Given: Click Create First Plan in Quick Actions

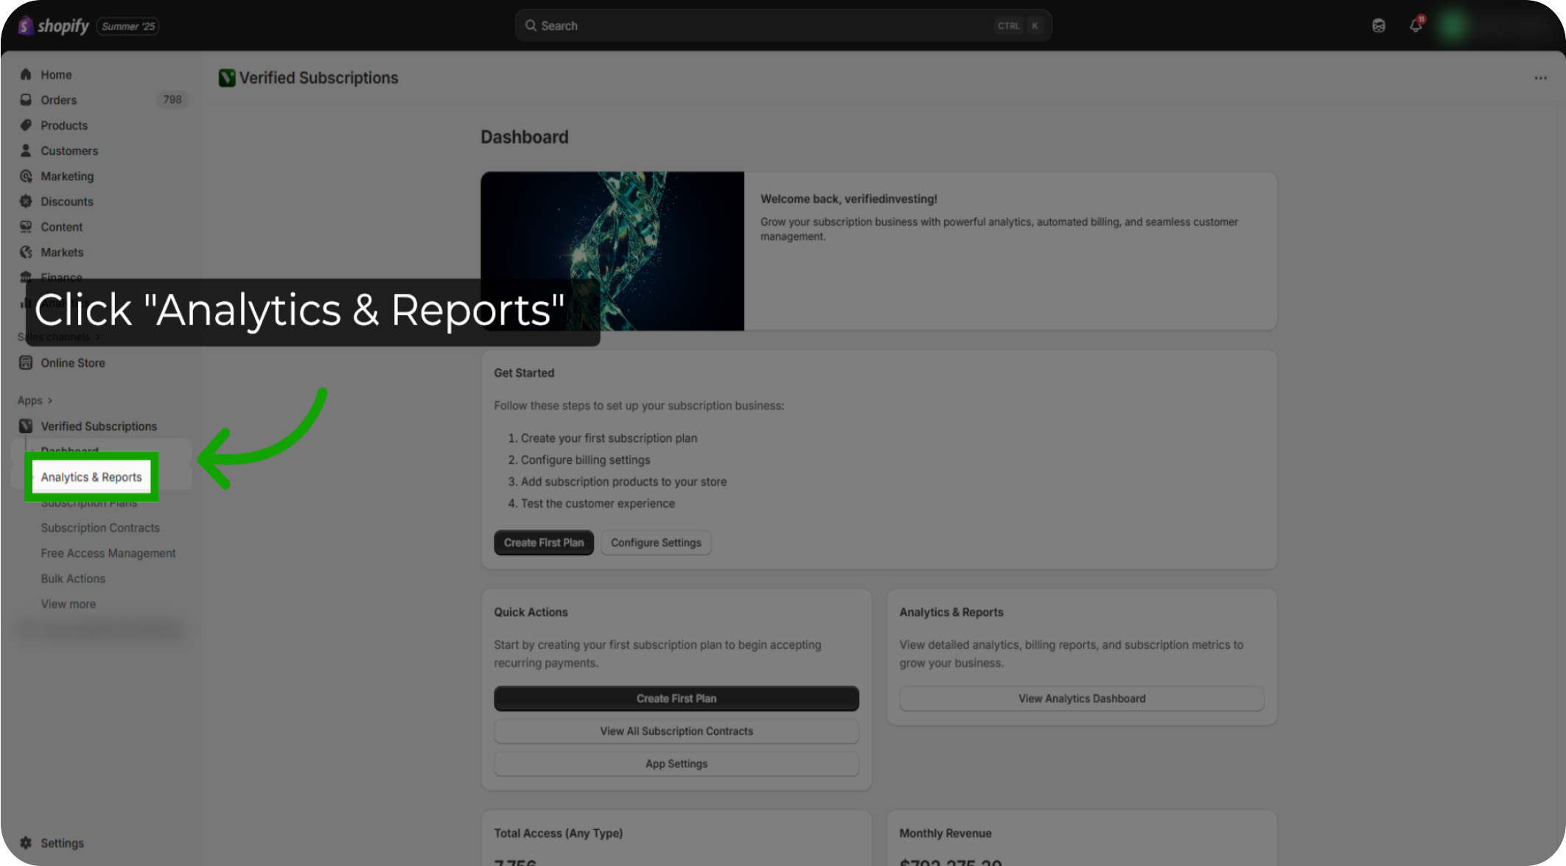Looking at the screenshot, I should pyautogui.click(x=677, y=698).
